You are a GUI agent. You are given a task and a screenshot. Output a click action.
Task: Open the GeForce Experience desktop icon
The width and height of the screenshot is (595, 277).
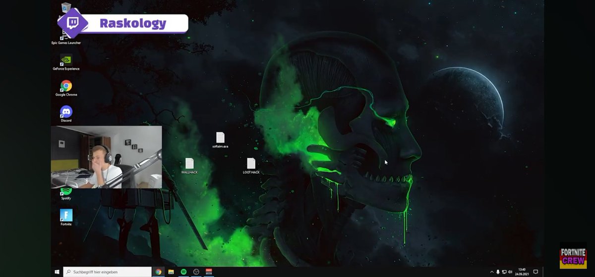66,62
